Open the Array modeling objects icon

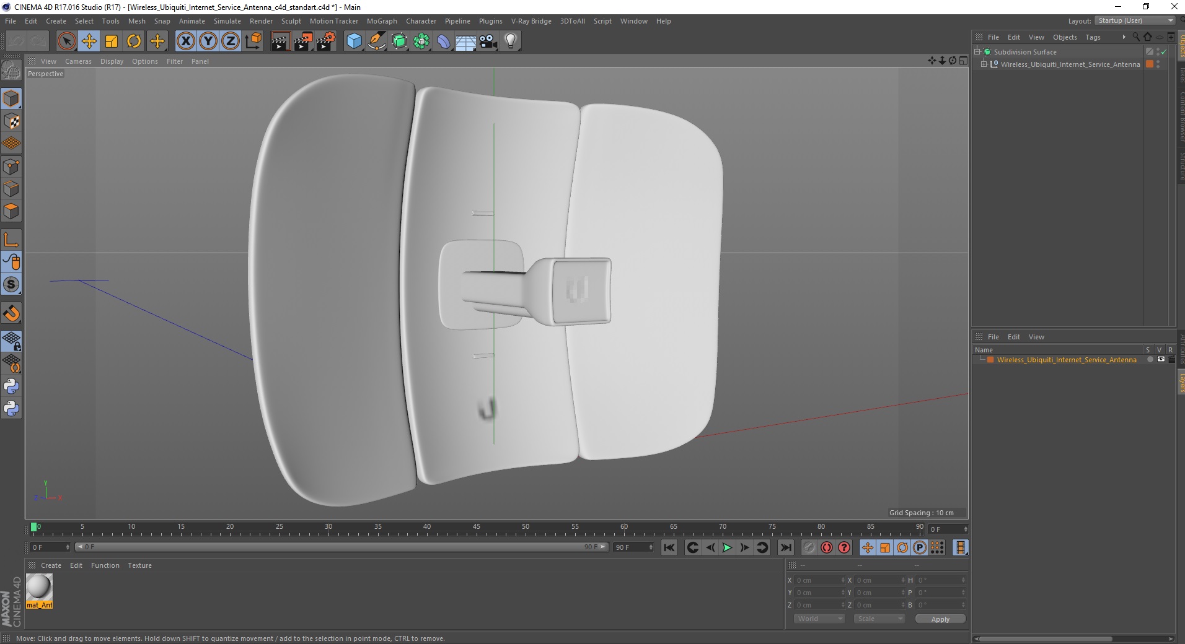pyautogui.click(x=421, y=41)
